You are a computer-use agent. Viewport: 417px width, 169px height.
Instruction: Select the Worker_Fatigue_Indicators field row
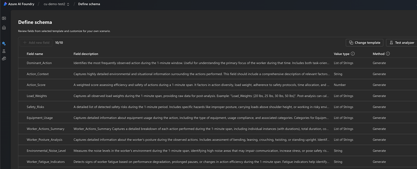click(217, 162)
